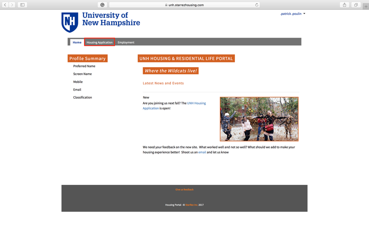The width and height of the screenshot is (369, 230).
Task: Select Preferred Name in Profile Summary
Action: 84,66
